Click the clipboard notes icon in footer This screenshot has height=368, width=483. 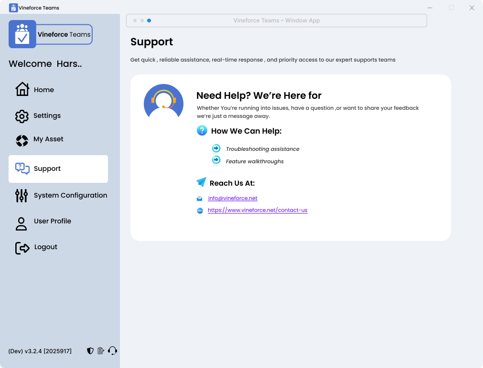(x=101, y=351)
